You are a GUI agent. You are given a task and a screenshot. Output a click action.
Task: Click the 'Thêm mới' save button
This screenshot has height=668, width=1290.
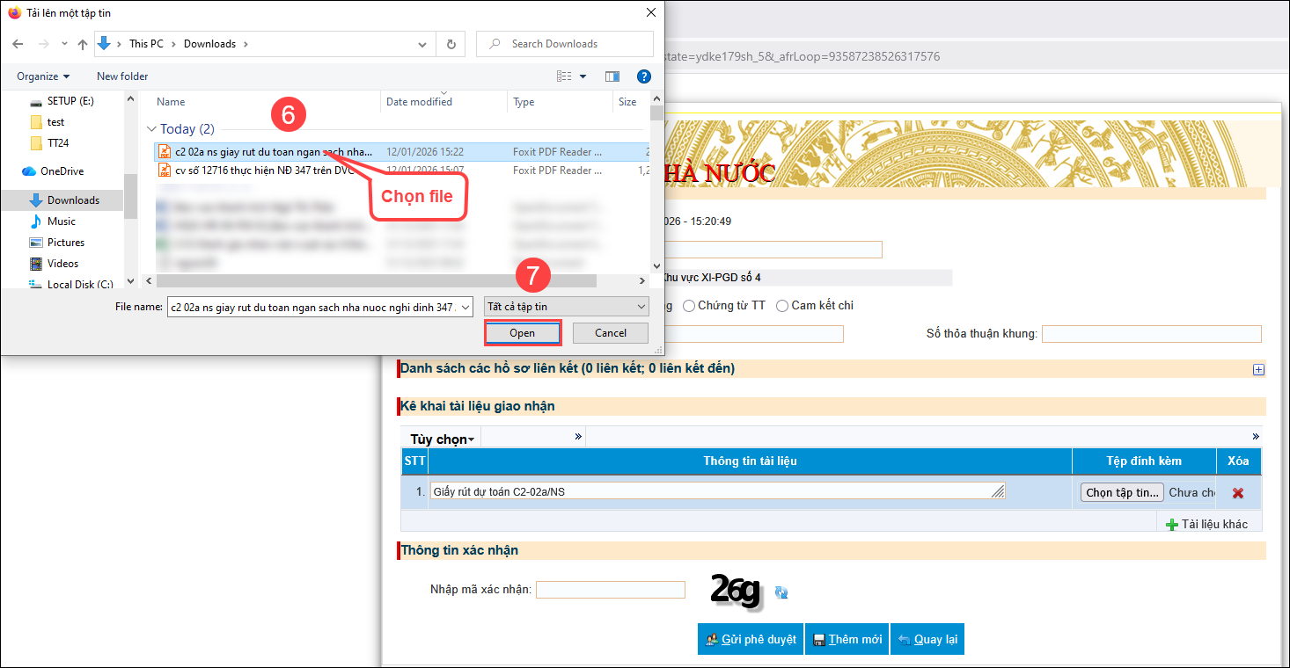847,640
